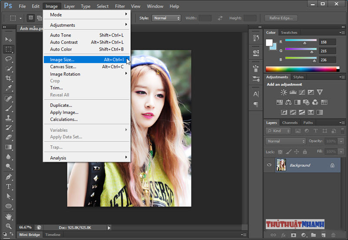348x240 pixels.
Task: Toggle the lock all icon in Layers
Action: point(304,152)
